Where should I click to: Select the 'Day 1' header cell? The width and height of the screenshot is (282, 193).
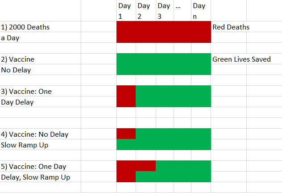click(x=126, y=11)
